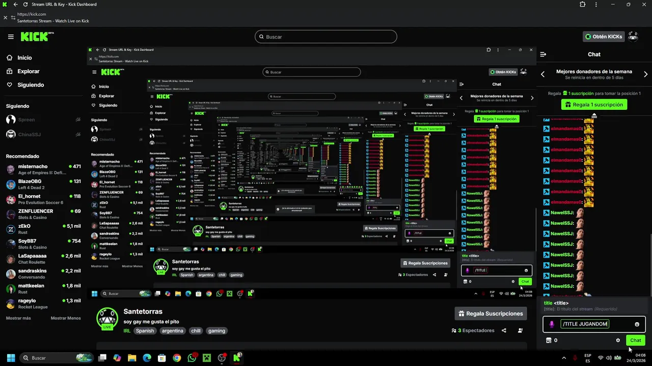This screenshot has height=366, width=652.
Task: Send the message with the green Chat button
Action: 635,341
